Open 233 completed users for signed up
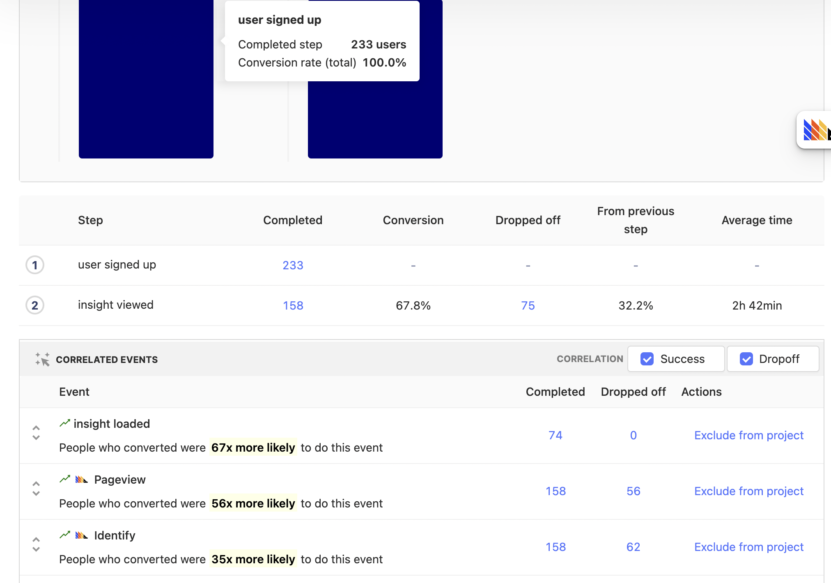This screenshot has height=583, width=831. (x=293, y=265)
